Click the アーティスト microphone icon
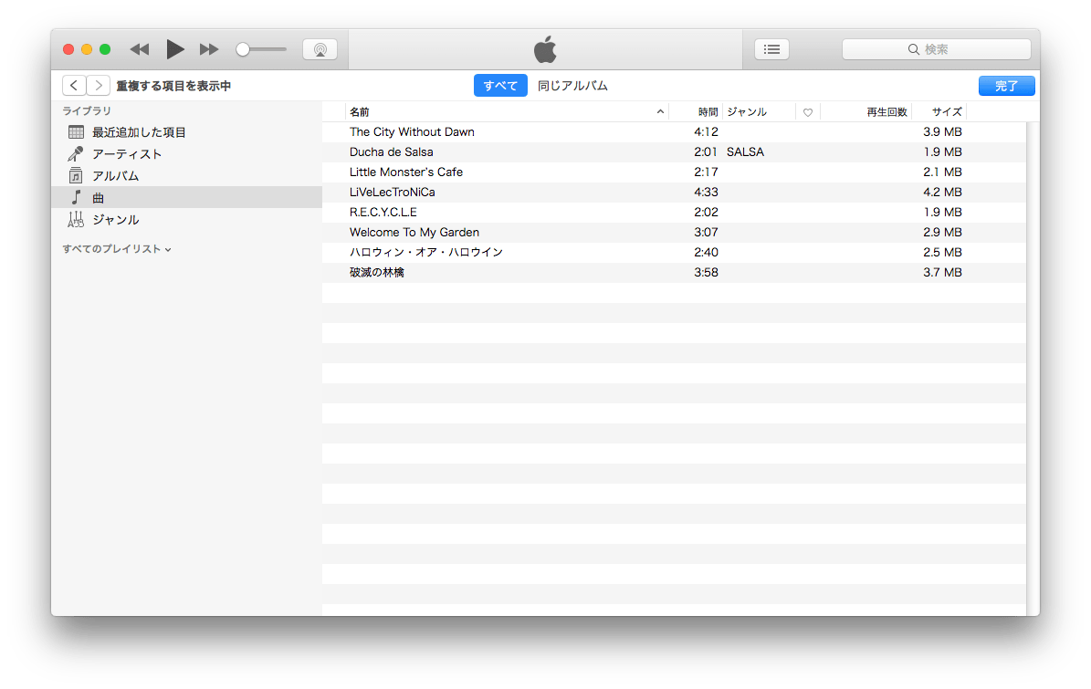1091x689 pixels. [77, 154]
